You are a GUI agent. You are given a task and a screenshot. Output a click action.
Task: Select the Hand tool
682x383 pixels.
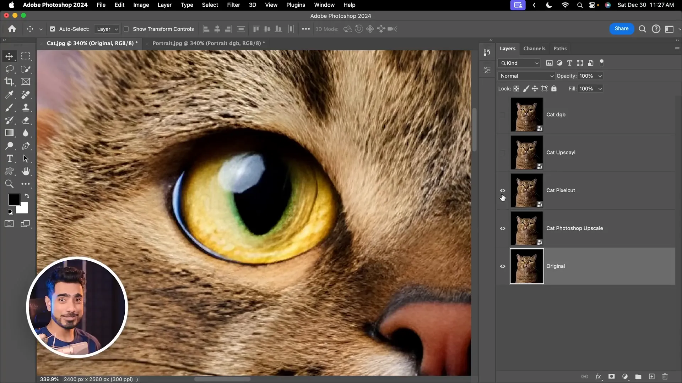tap(26, 171)
